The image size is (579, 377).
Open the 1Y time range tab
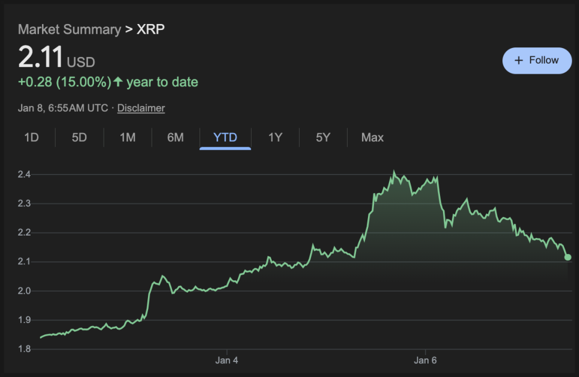coord(275,137)
